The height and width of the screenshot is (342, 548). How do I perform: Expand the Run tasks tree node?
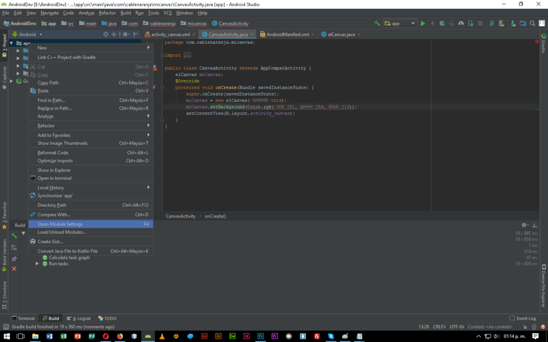tap(37, 263)
